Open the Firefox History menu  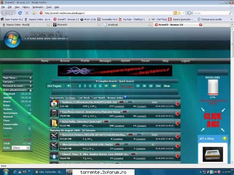tap(26, 7)
